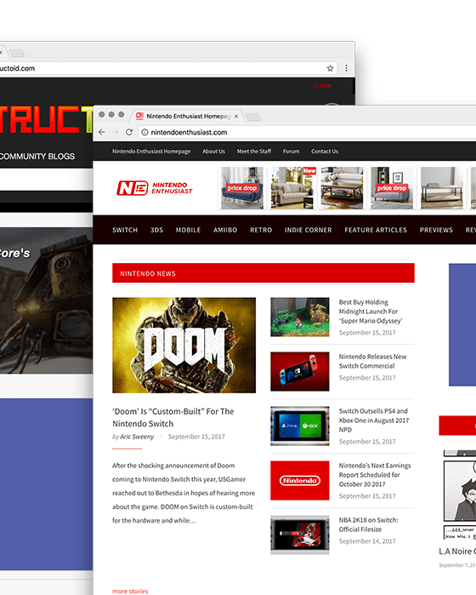Click the nintendoenthusiast.com address bar
This screenshot has width=476, height=595.
click(307, 132)
